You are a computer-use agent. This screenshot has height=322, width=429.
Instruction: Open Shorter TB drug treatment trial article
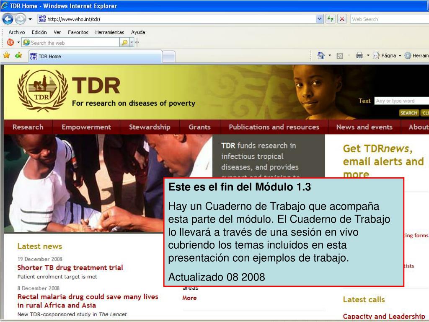coord(70,267)
